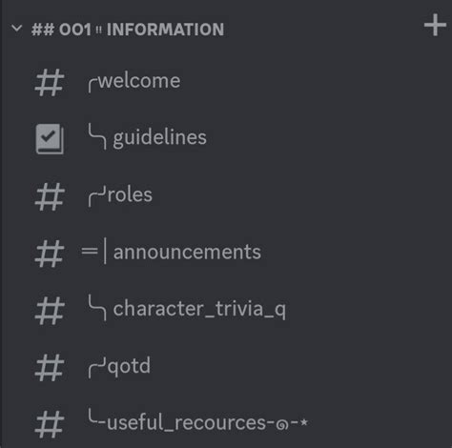
Task: Click the equals-bar prefix before announcements
Action: click(x=94, y=253)
